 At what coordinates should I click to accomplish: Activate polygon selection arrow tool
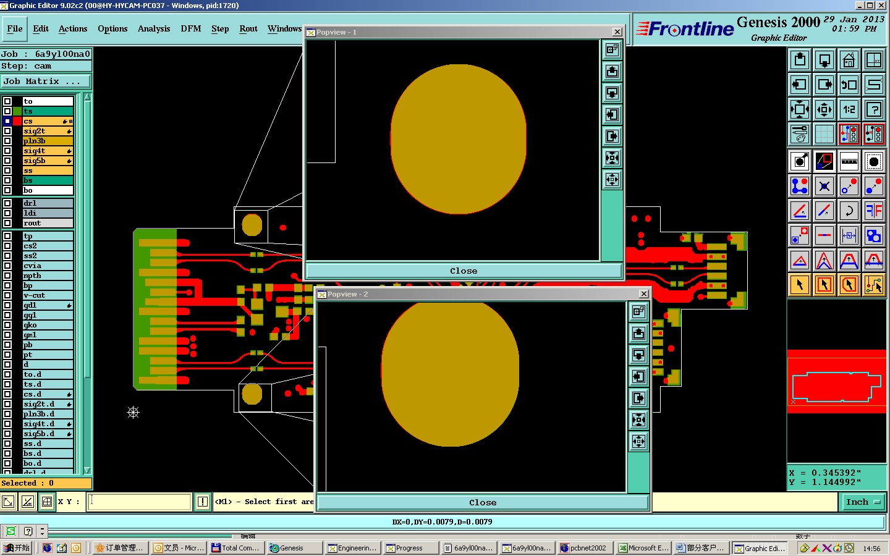(x=849, y=285)
